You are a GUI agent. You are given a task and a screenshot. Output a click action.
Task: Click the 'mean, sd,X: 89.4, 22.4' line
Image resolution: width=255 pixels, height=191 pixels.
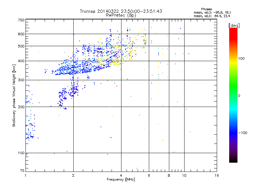point(212,16)
